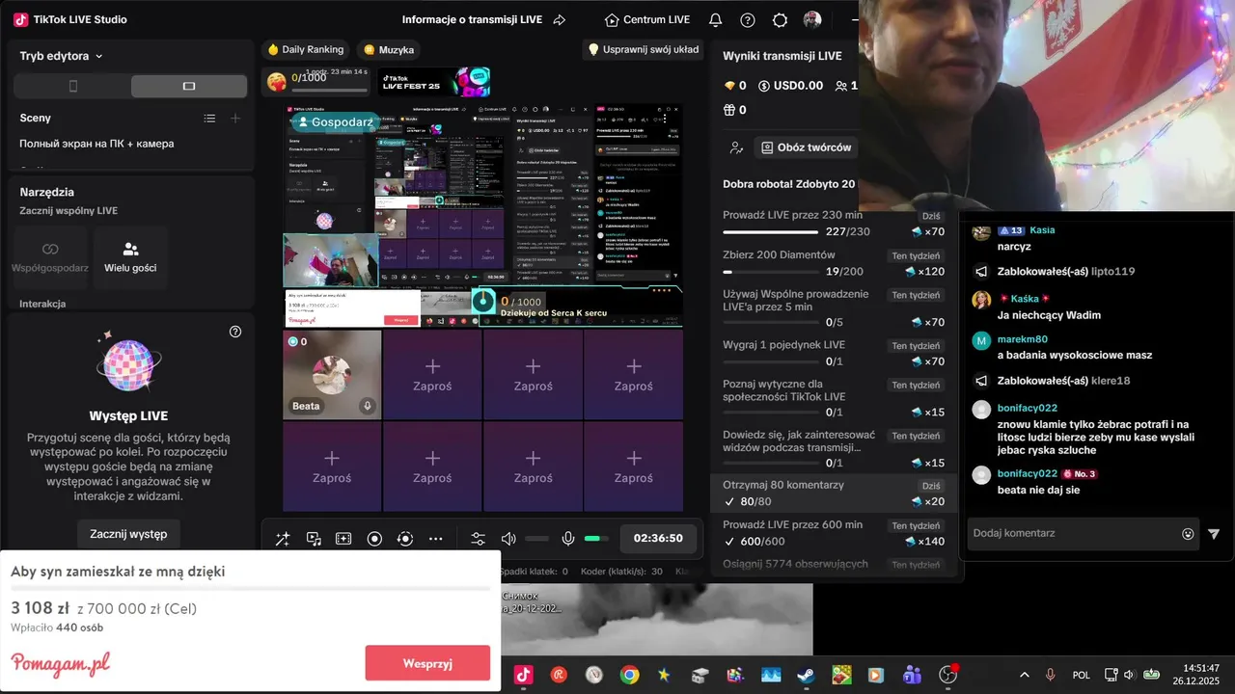Click the gift count icon
This screenshot has height=694, width=1235.
729,110
